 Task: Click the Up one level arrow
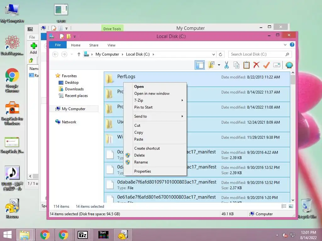pyautogui.click(x=79, y=54)
